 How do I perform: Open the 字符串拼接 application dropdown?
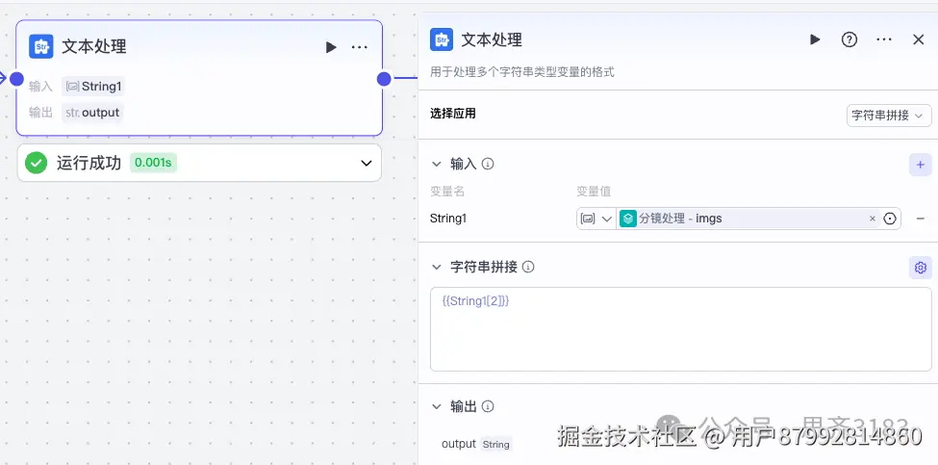click(x=889, y=116)
